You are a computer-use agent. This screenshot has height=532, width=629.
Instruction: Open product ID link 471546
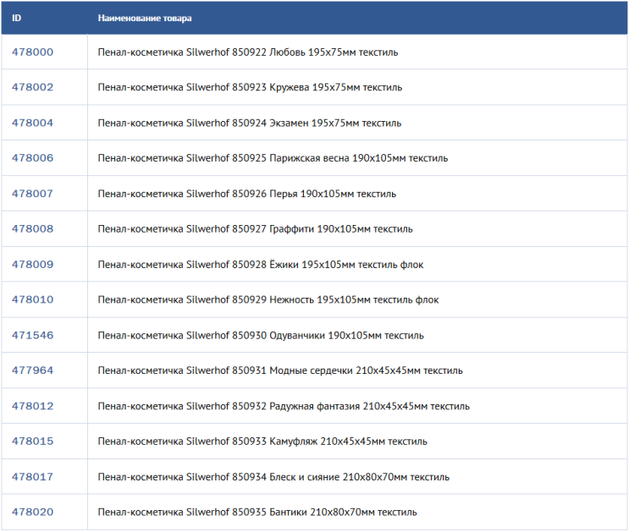[32, 335]
